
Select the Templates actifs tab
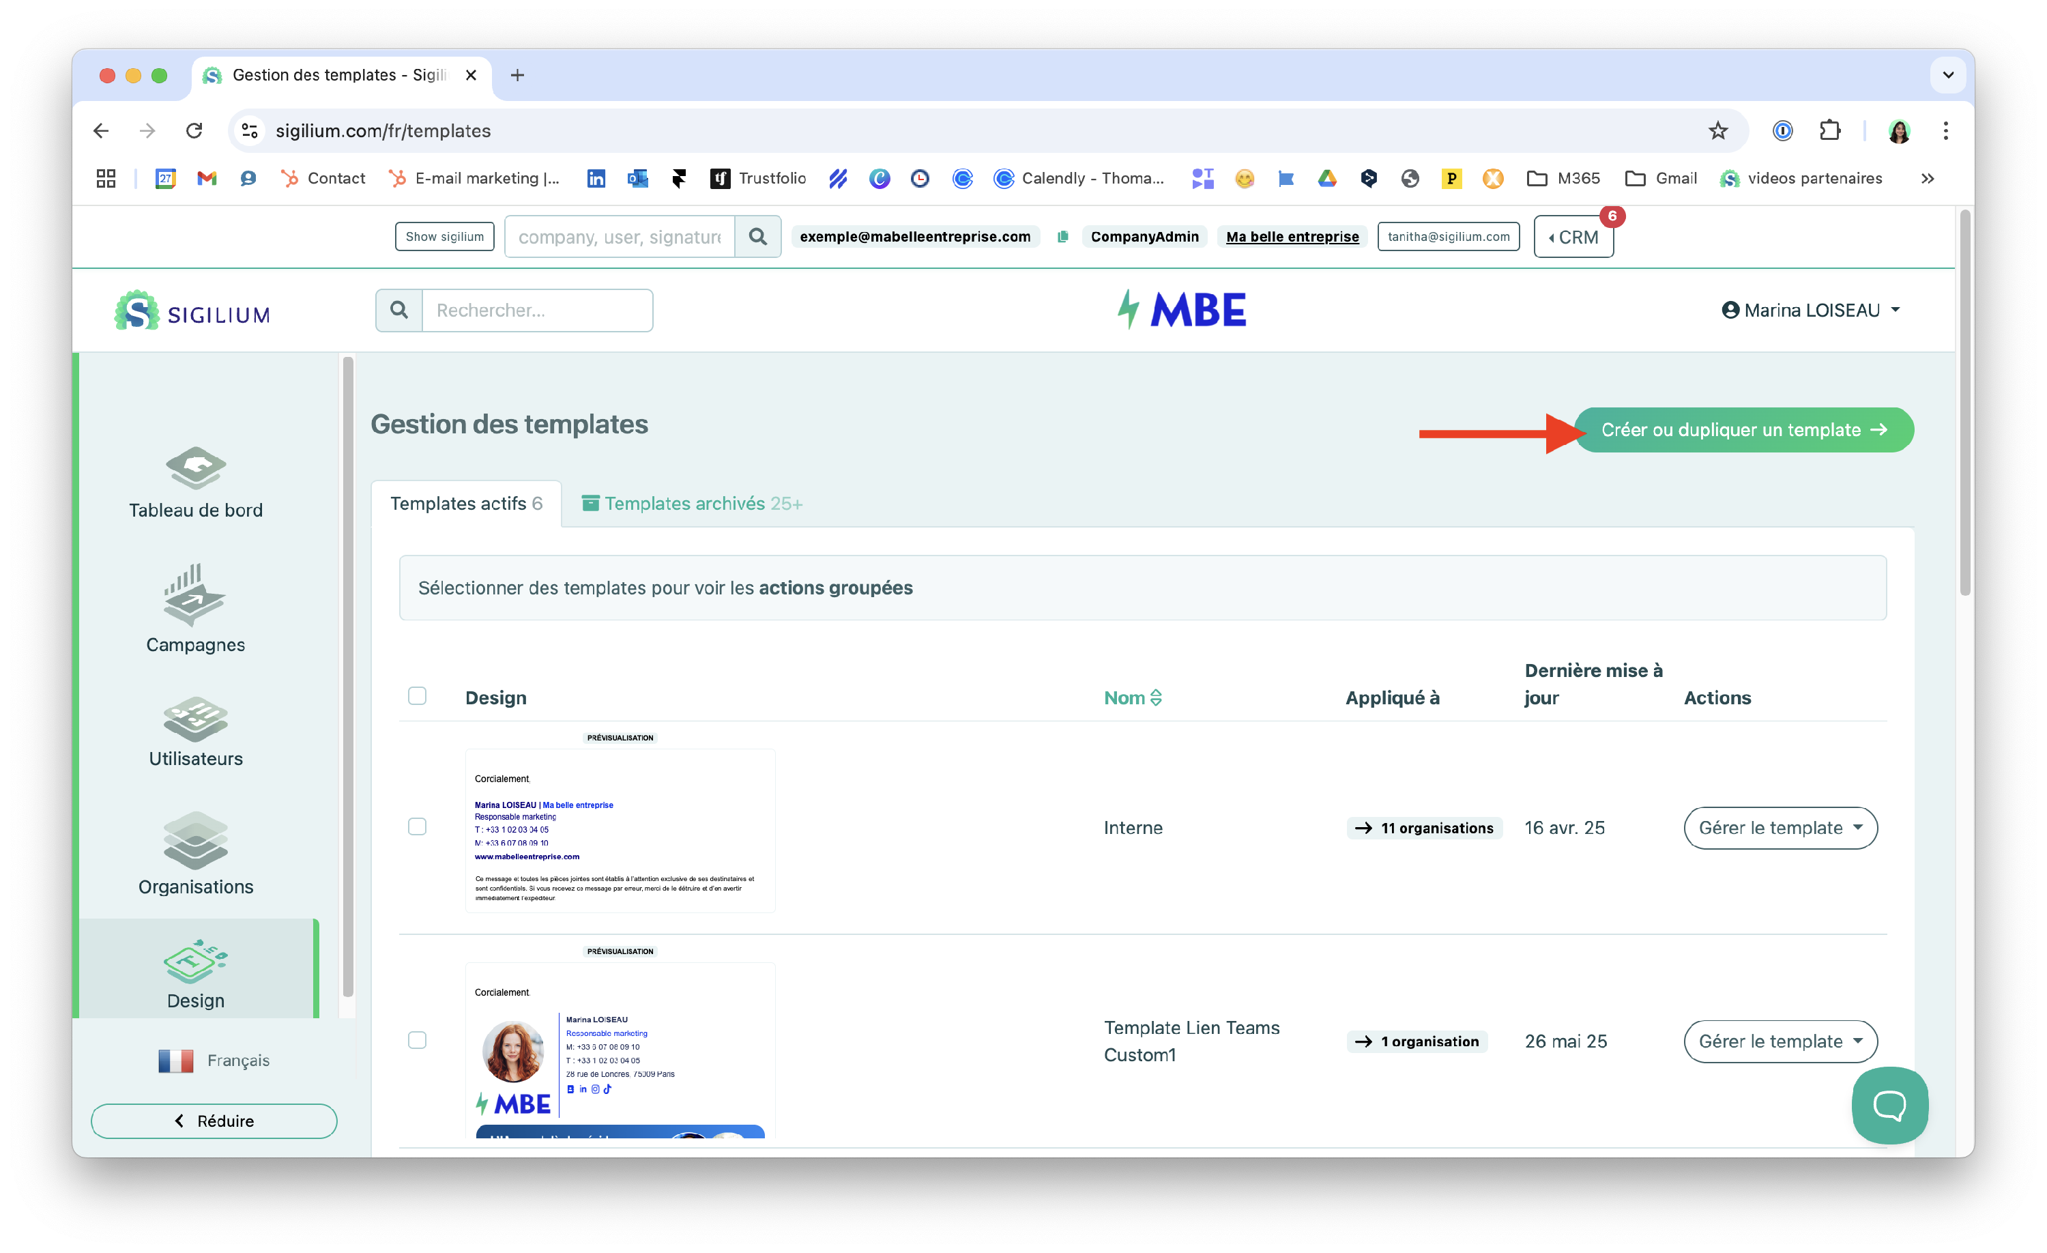[x=466, y=504]
